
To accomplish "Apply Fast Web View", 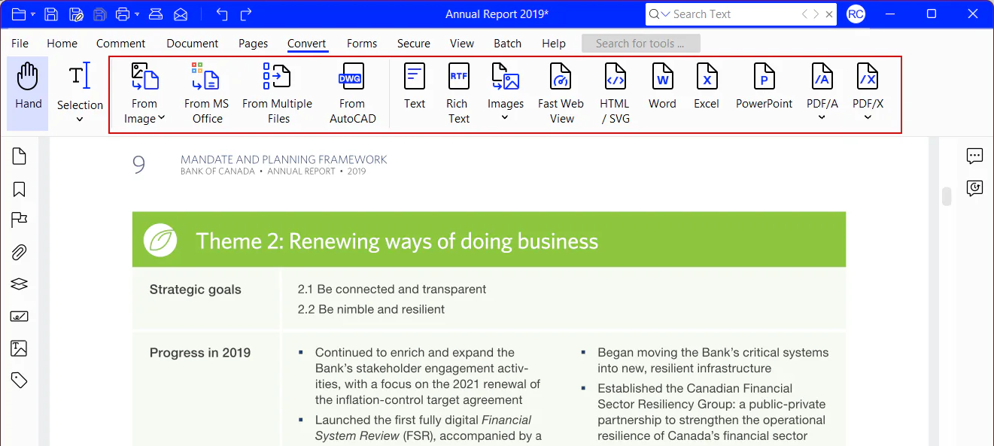I will [x=561, y=93].
